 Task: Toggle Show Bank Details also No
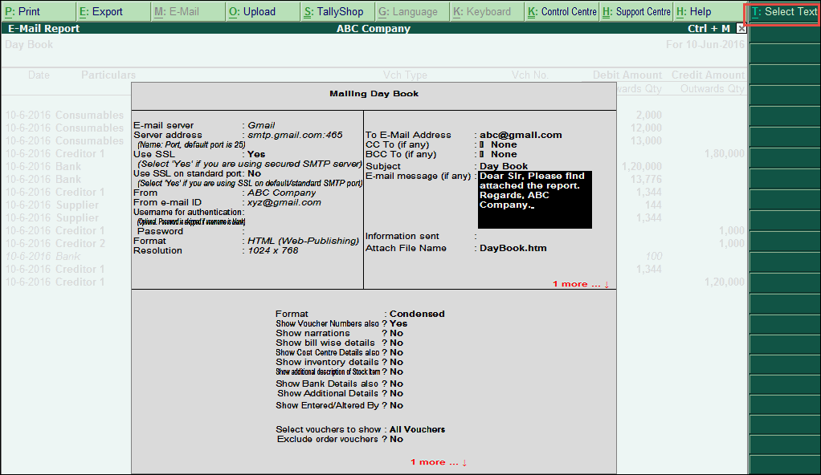[x=396, y=384]
